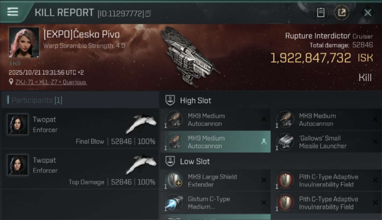Share the kill report externally

coord(342,13)
